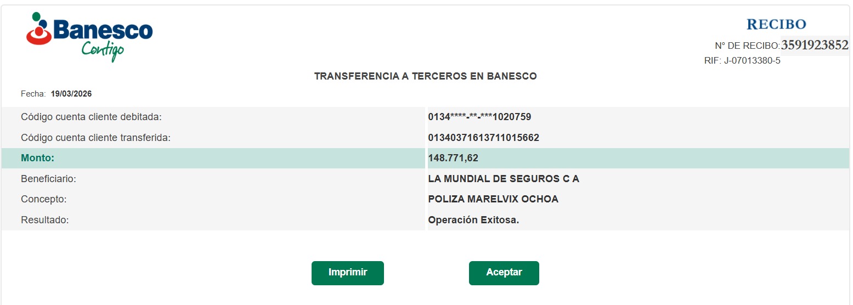Click the Código cuenta cliente transferida label
853x305 pixels.
click(x=95, y=138)
